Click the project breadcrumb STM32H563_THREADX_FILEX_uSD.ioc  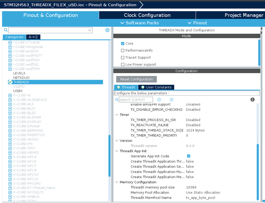pos(44,5)
